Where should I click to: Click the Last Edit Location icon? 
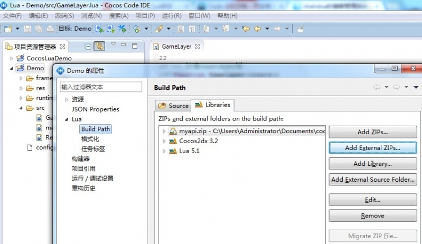[x=246, y=29]
